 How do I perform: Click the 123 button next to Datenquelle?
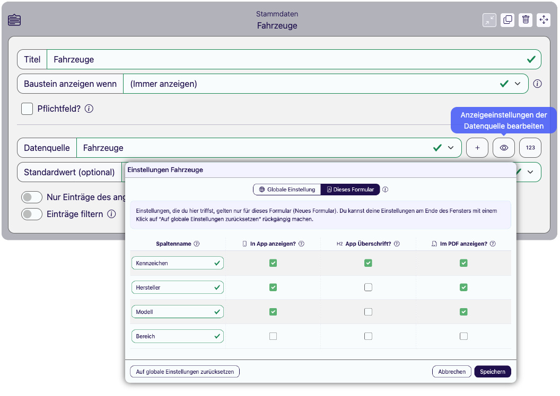530,148
